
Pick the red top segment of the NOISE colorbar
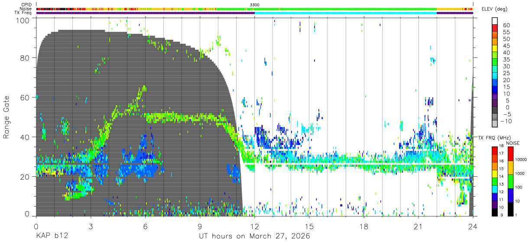click(510, 154)
